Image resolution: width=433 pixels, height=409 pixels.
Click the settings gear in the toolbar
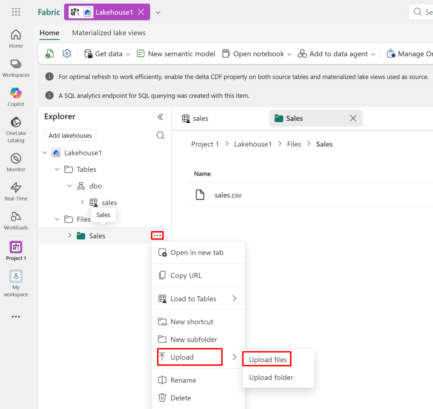pyautogui.click(x=67, y=54)
